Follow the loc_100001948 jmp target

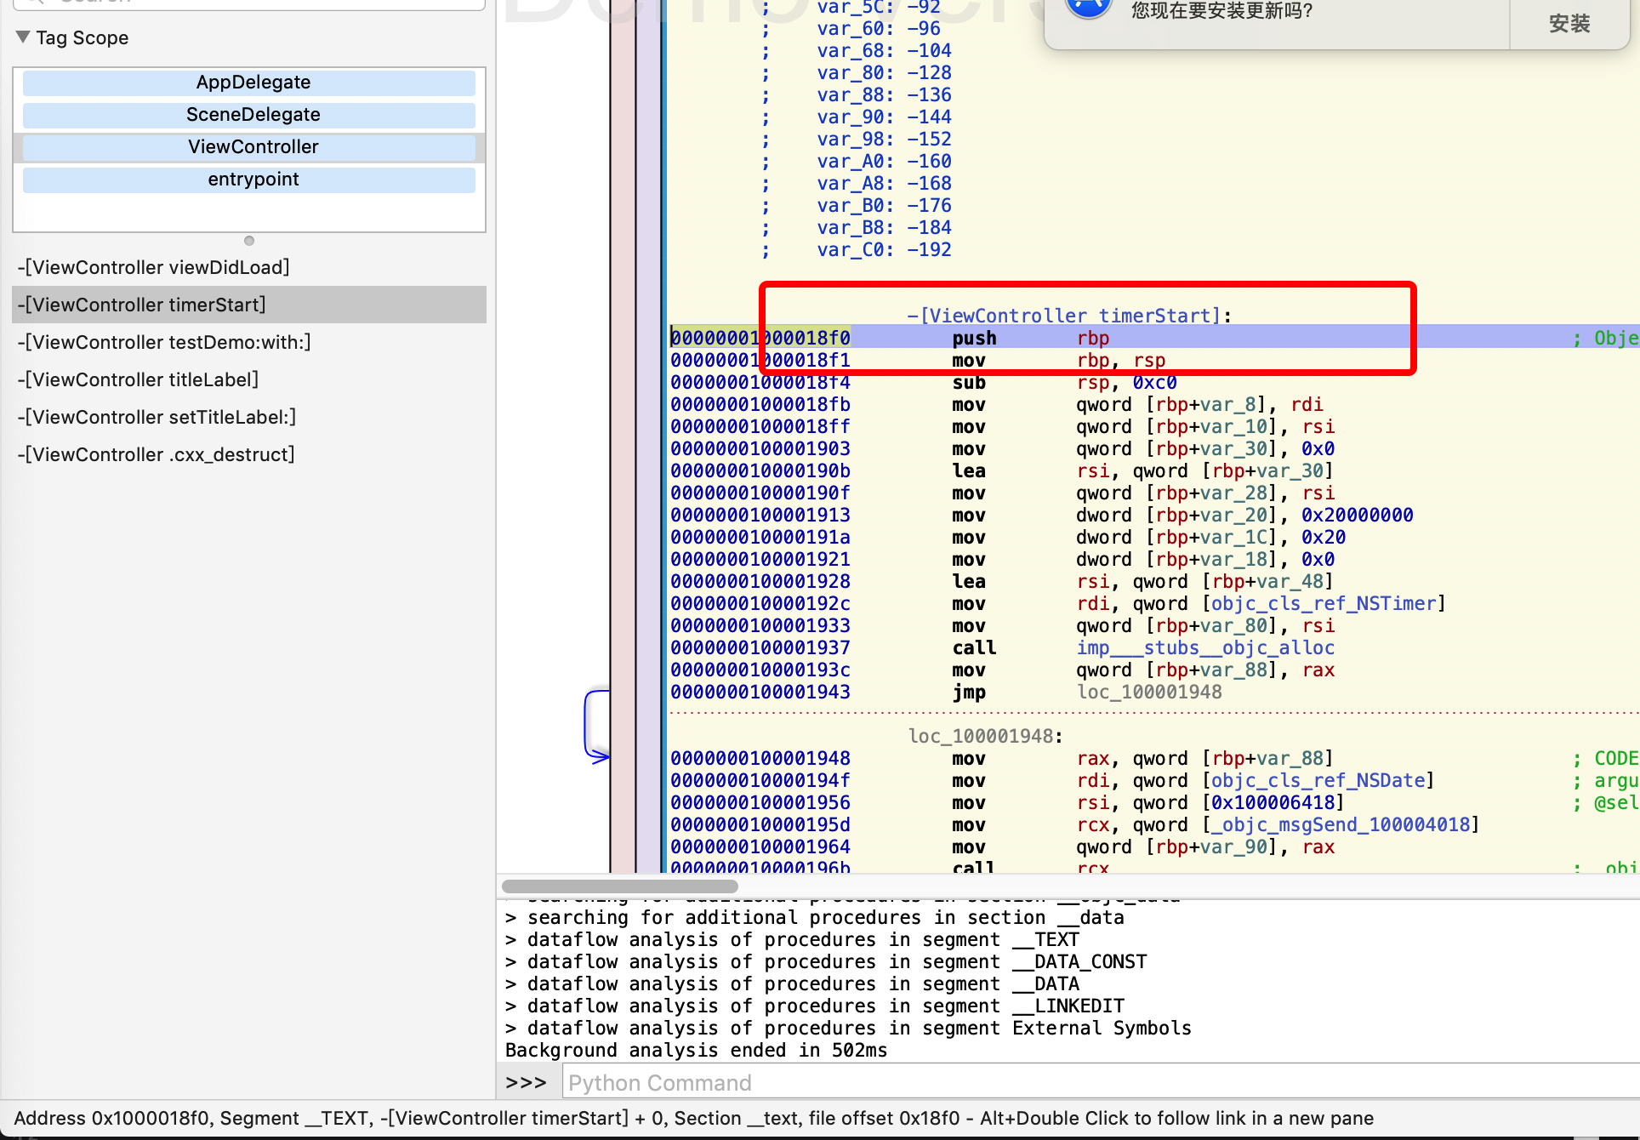[x=1148, y=693]
